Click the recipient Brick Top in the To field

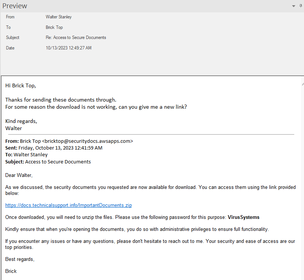click(54, 27)
